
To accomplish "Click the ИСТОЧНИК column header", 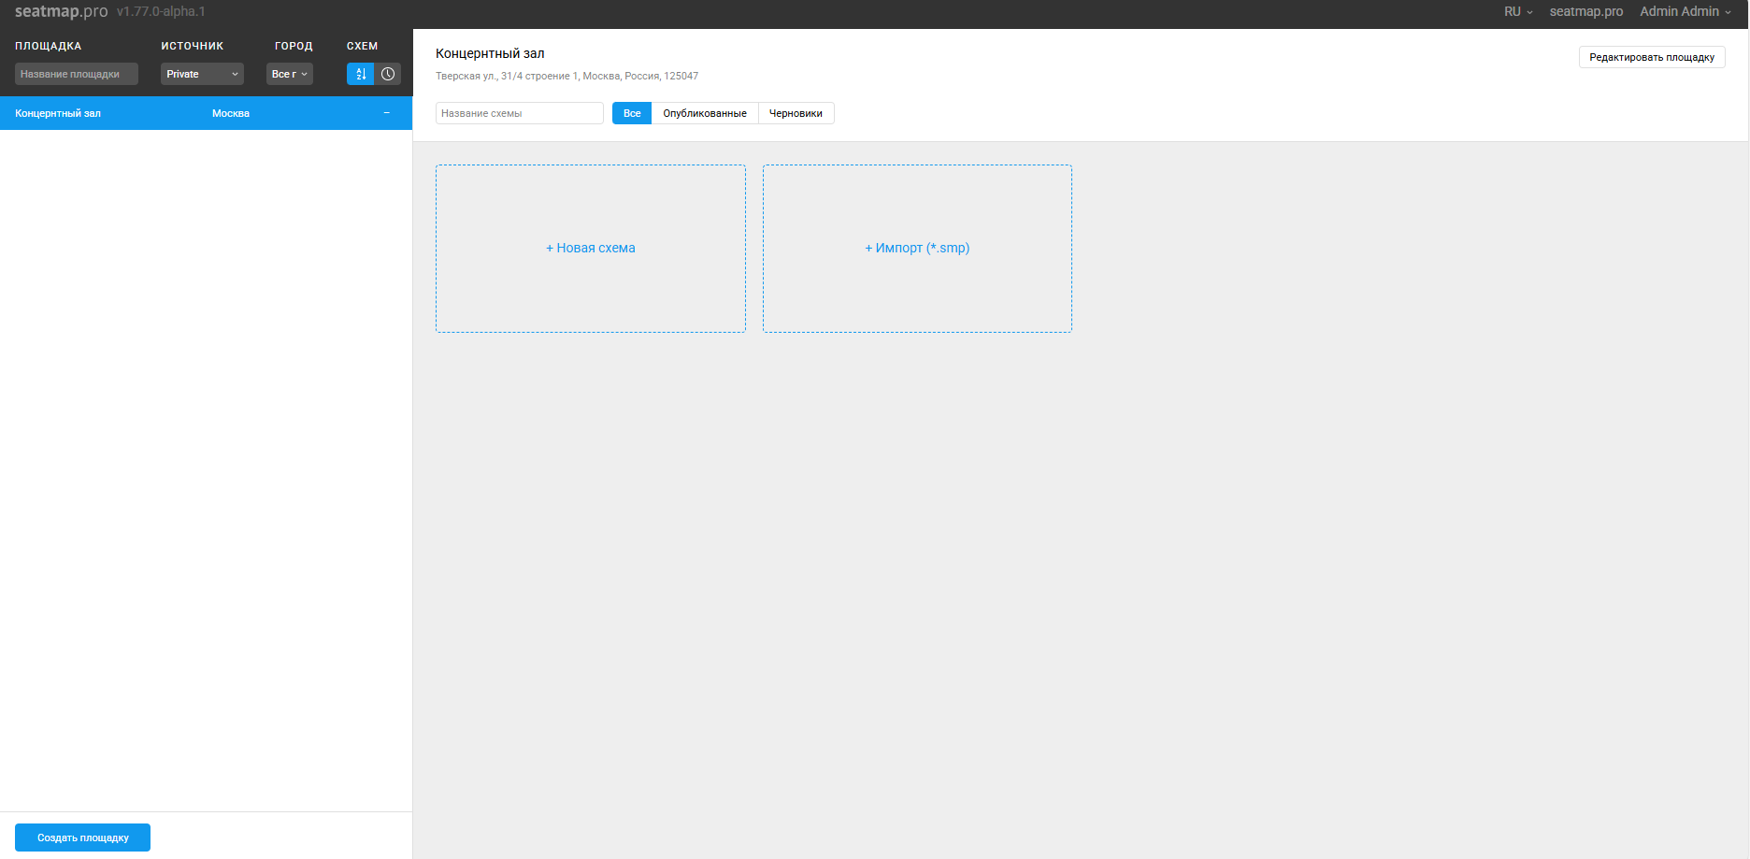I will point(193,46).
